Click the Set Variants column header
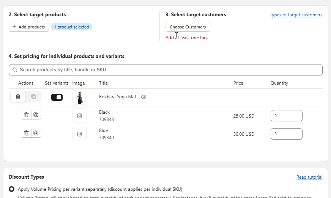This screenshot has height=198, width=331. click(x=57, y=83)
